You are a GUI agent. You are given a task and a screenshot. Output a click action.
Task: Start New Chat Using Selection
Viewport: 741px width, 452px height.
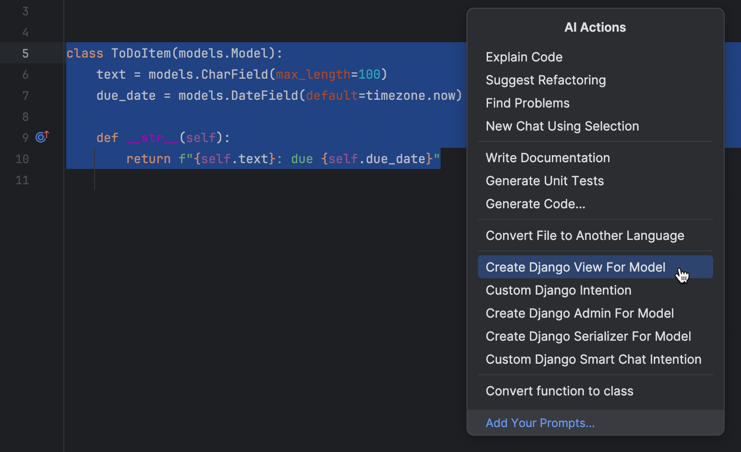(562, 126)
